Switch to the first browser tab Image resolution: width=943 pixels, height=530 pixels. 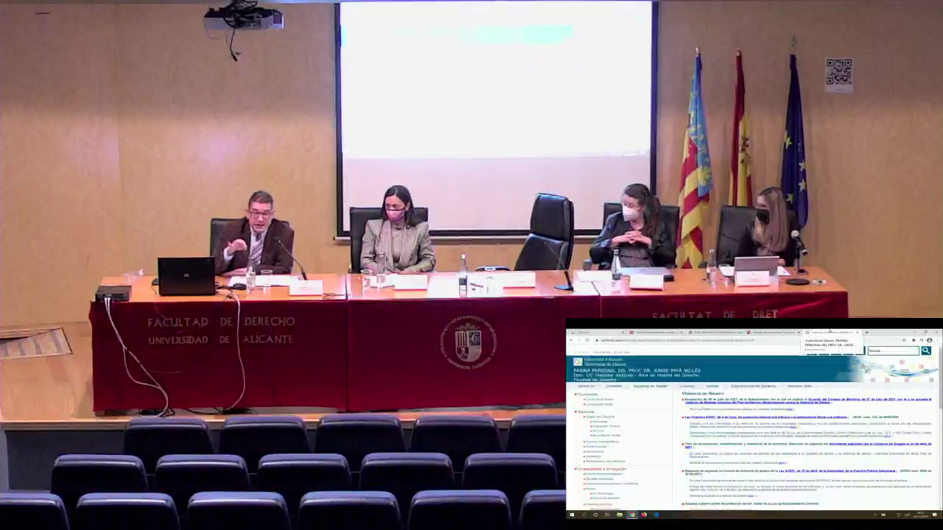click(x=597, y=332)
